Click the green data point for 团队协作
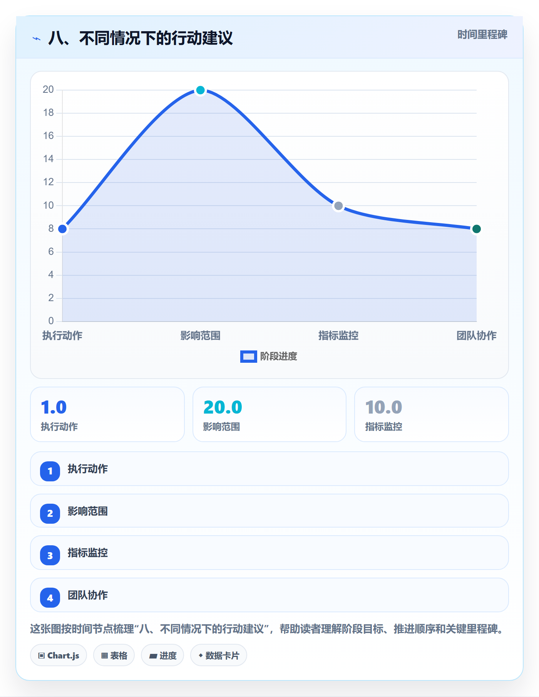 (476, 229)
